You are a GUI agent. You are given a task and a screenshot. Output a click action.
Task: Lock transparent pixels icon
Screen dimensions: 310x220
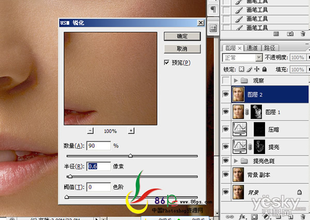[x=241, y=69]
